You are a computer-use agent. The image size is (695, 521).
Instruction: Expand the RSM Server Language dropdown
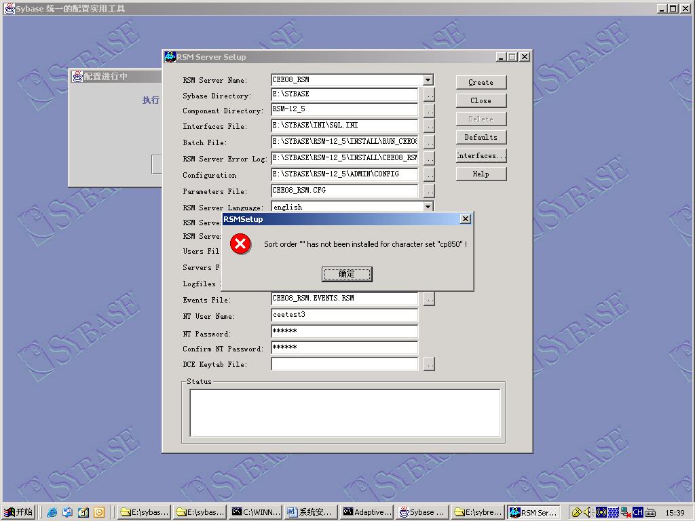(428, 207)
